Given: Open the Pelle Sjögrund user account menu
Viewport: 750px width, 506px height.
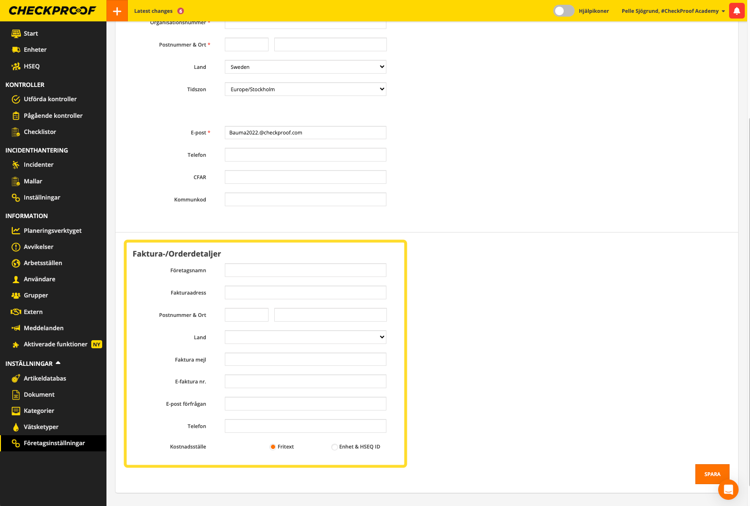Looking at the screenshot, I should coord(673,11).
